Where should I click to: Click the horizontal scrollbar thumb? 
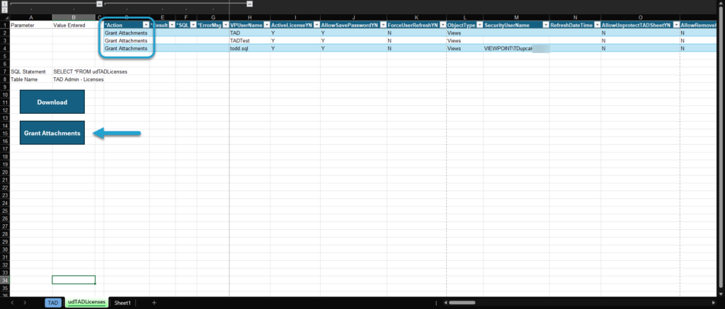(x=462, y=303)
